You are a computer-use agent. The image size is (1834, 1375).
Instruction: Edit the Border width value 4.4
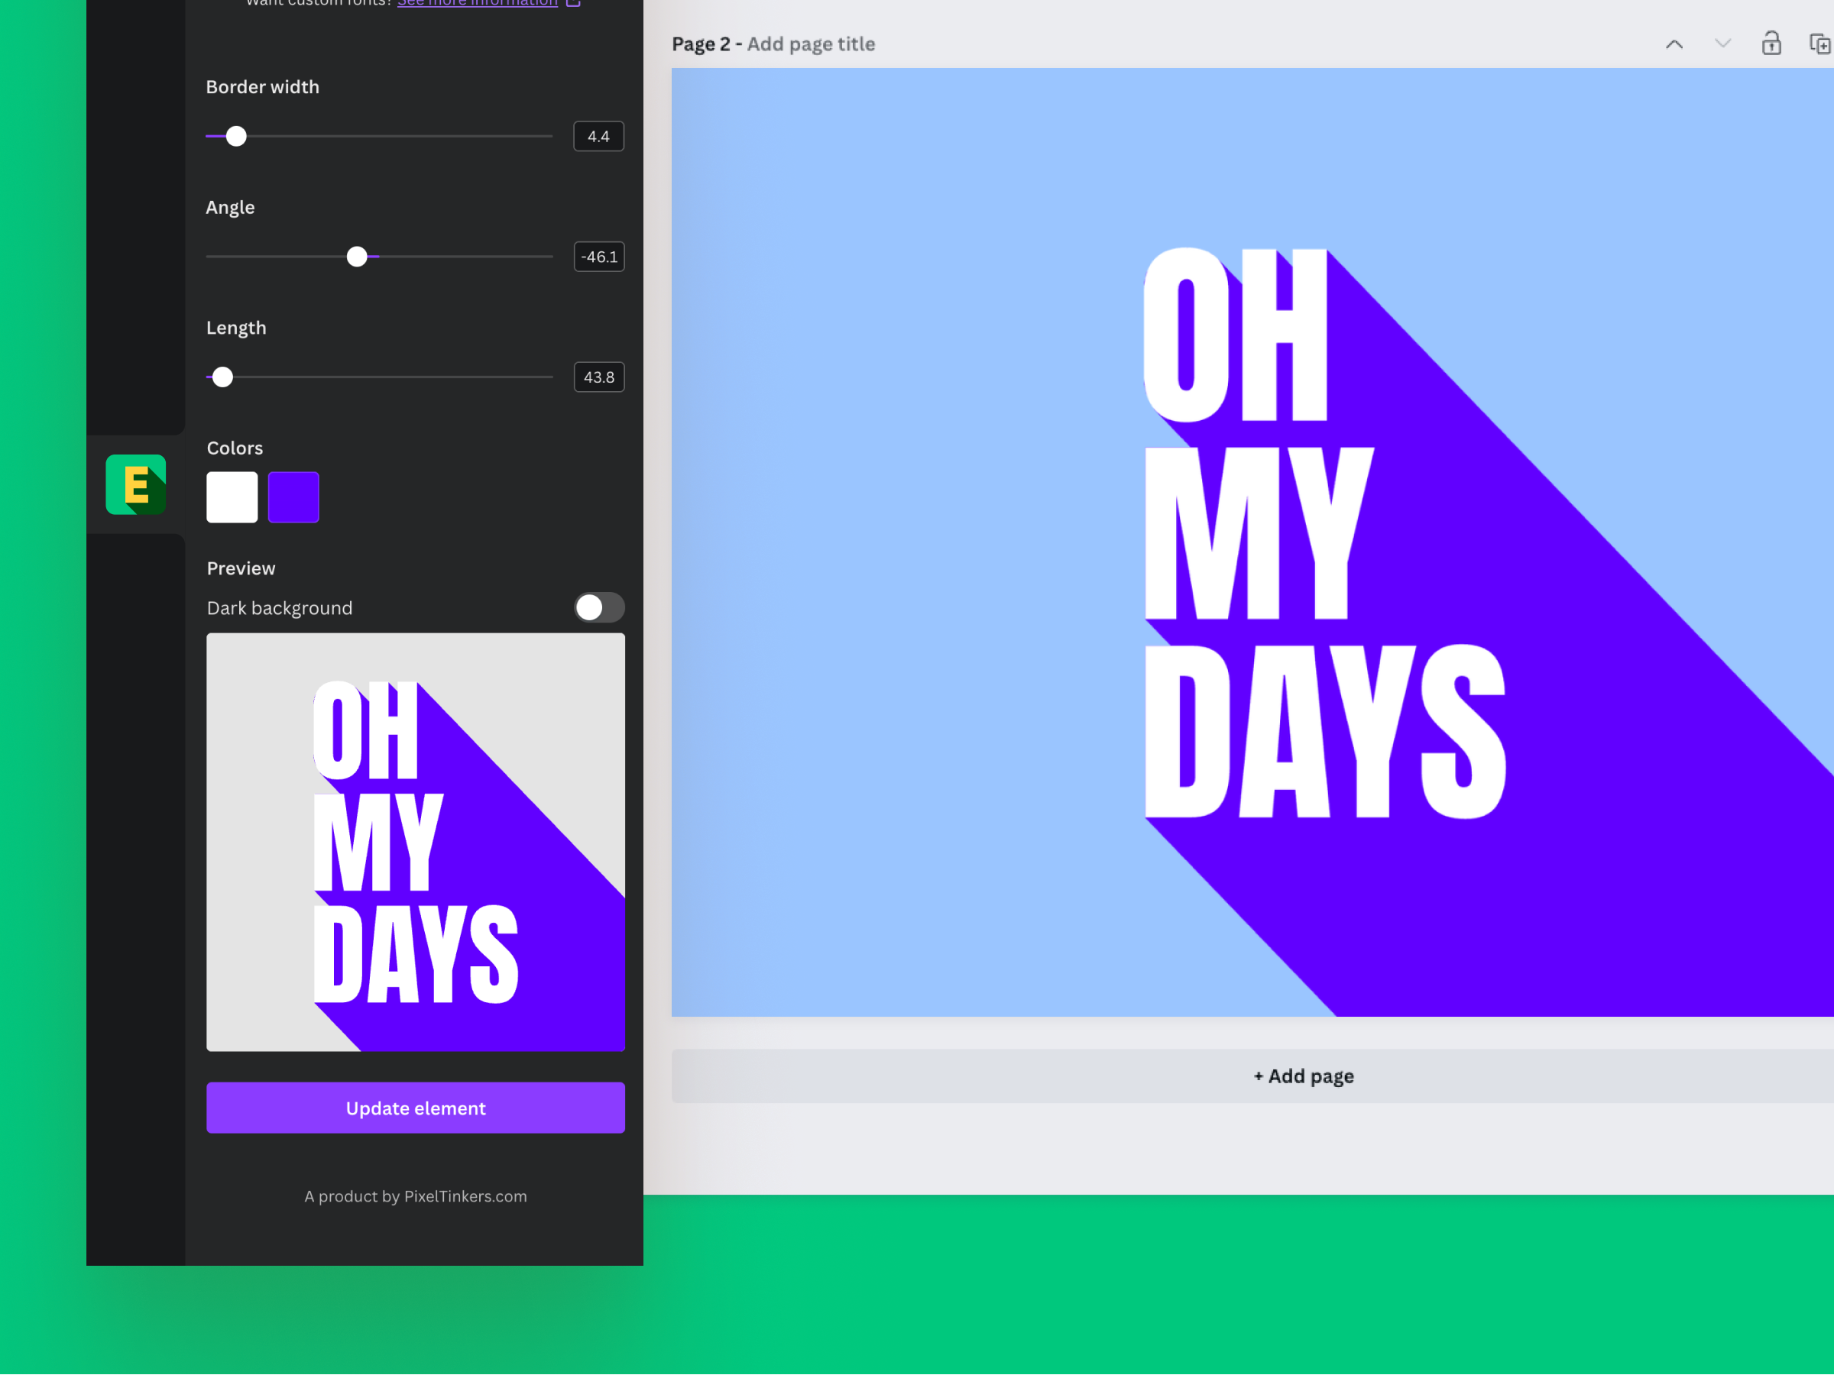(x=598, y=137)
